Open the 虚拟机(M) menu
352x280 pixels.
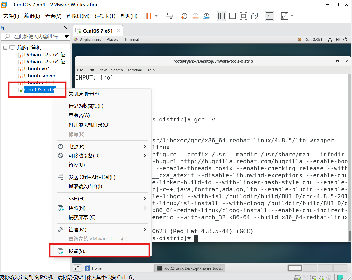click(x=78, y=16)
